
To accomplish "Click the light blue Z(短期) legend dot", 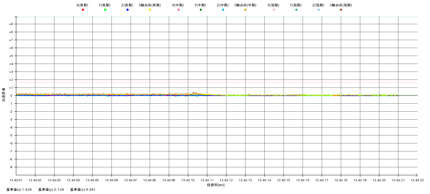I will [319, 10].
